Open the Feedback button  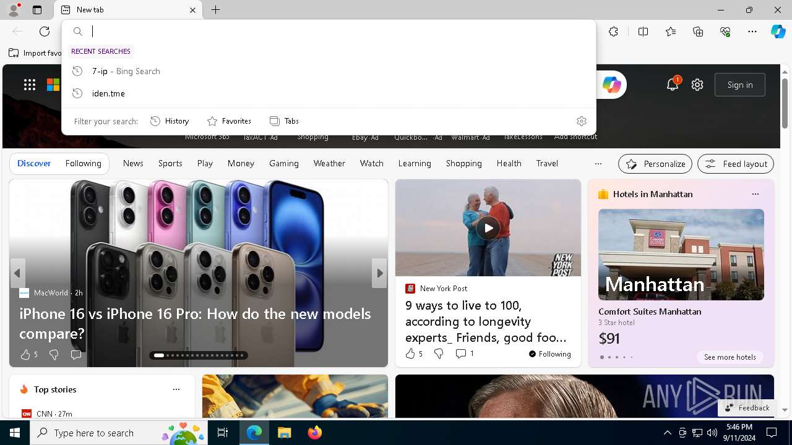[747, 408]
